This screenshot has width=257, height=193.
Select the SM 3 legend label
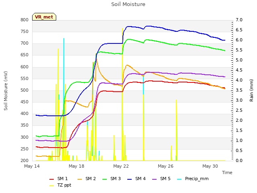click(x=116, y=179)
